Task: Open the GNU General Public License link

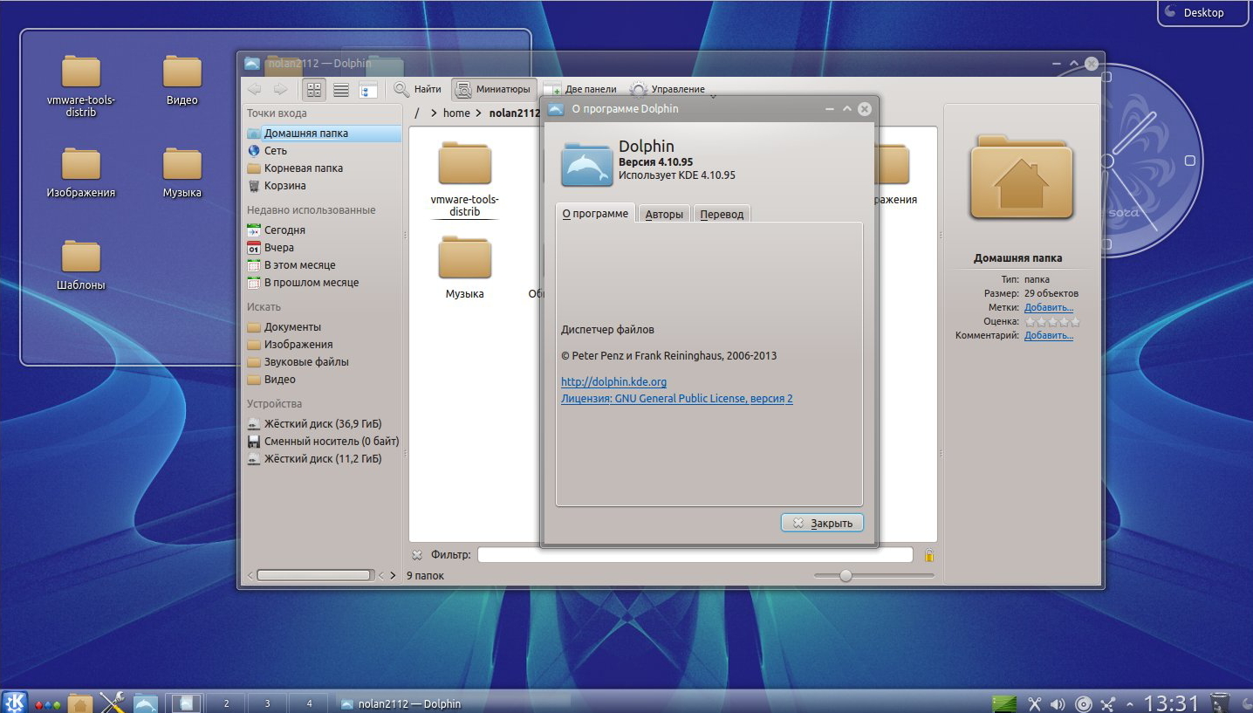Action: coord(676,399)
